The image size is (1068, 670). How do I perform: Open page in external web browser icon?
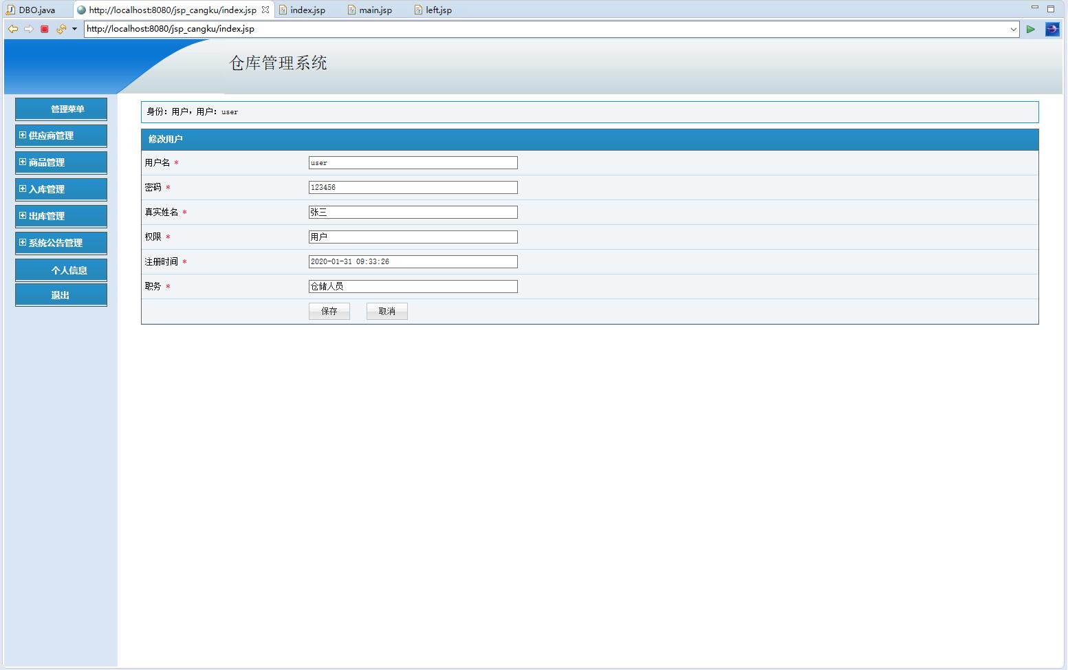[1052, 29]
